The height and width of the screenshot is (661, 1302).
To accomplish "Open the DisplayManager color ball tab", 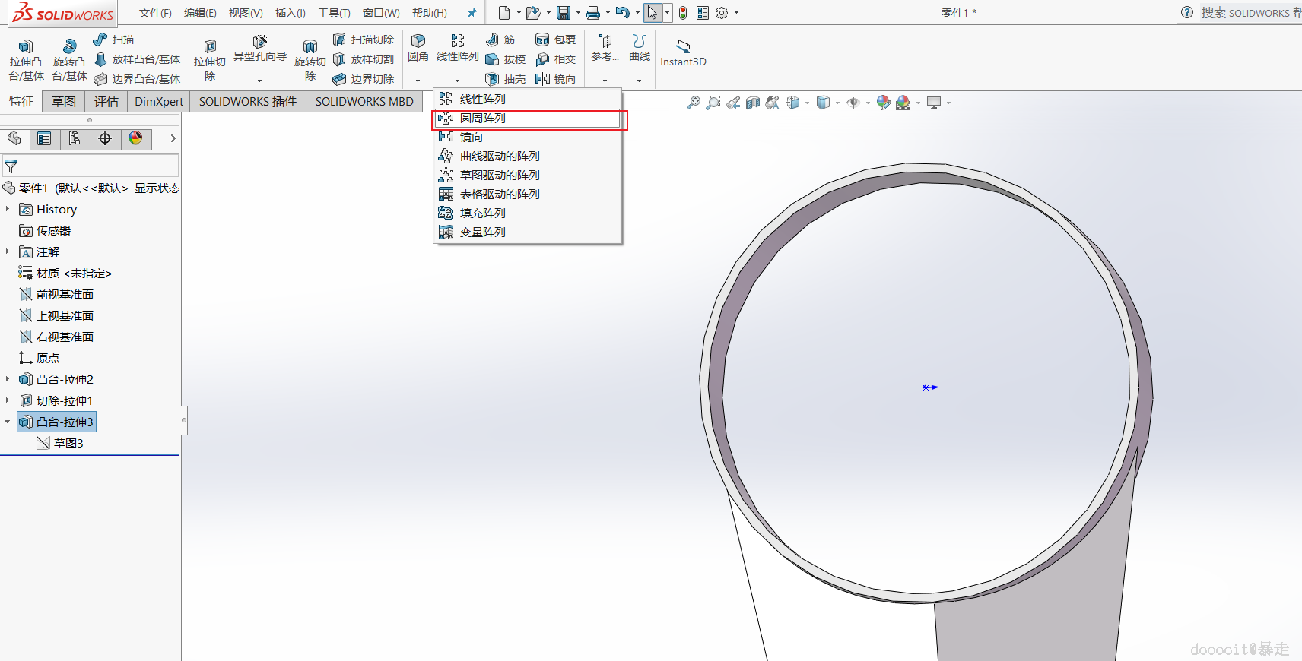I will pos(135,138).
